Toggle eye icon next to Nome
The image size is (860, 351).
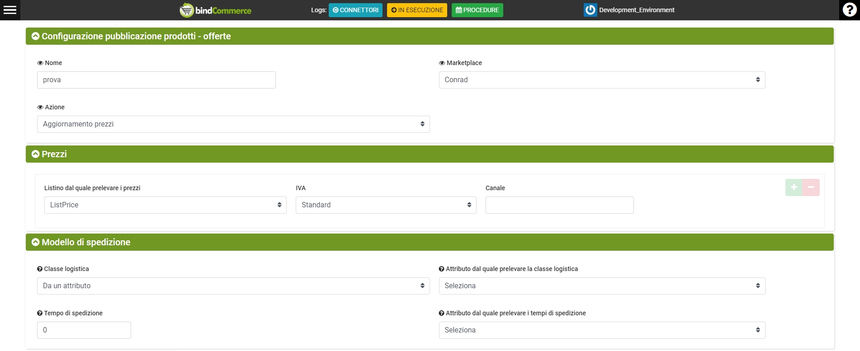[x=40, y=63]
